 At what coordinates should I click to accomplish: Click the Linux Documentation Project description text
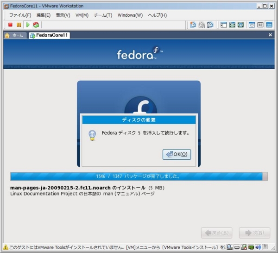pyautogui.click(x=82, y=194)
